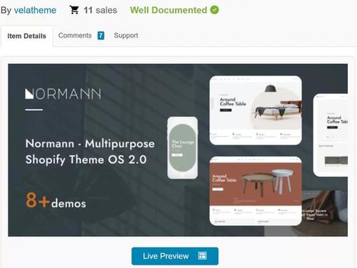Click the layout icon on Live Preview
The height and width of the screenshot is (268, 357).
pos(202,255)
